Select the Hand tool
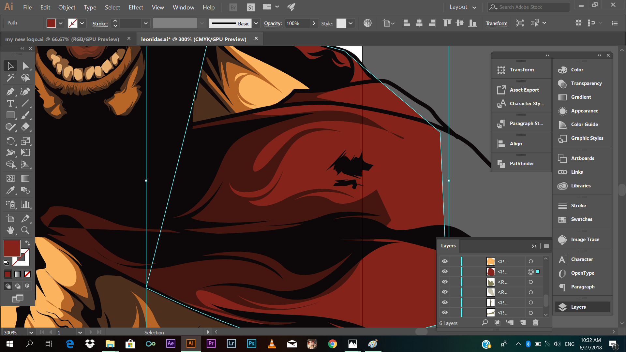Viewport: 626px width, 352px height. (x=10, y=230)
